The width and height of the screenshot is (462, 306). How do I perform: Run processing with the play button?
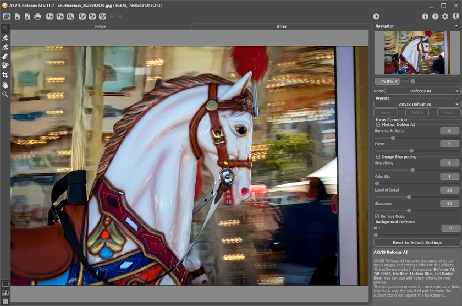pos(376,17)
